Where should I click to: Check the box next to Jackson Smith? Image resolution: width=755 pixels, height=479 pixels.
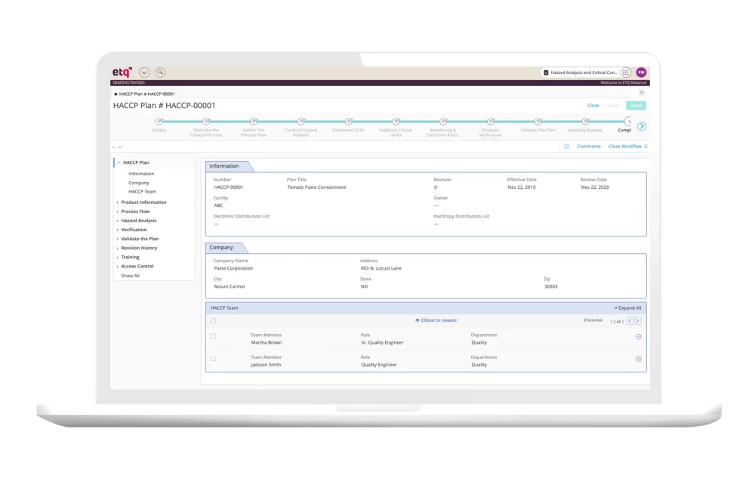214,359
